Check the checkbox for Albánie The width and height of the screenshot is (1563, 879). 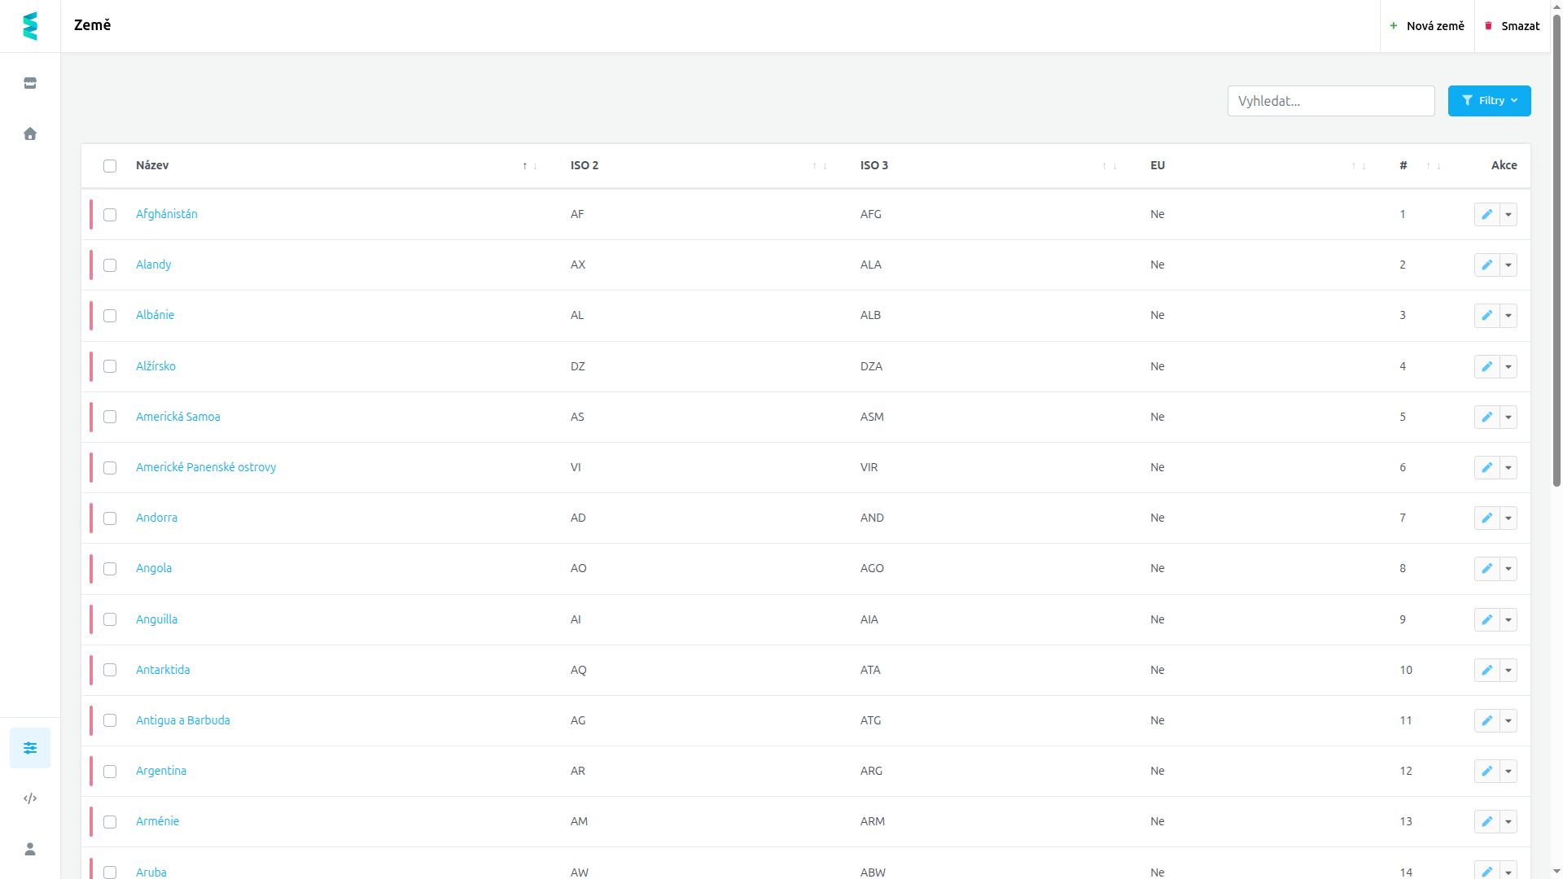pyautogui.click(x=110, y=316)
